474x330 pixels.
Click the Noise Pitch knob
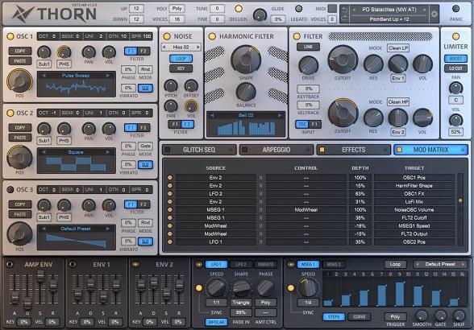[171, 86]
